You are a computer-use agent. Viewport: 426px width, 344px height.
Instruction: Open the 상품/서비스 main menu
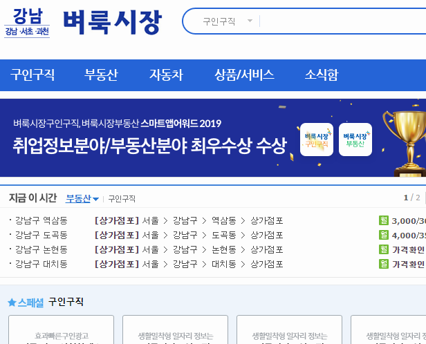pyautogui.click(x=245, y=75)
